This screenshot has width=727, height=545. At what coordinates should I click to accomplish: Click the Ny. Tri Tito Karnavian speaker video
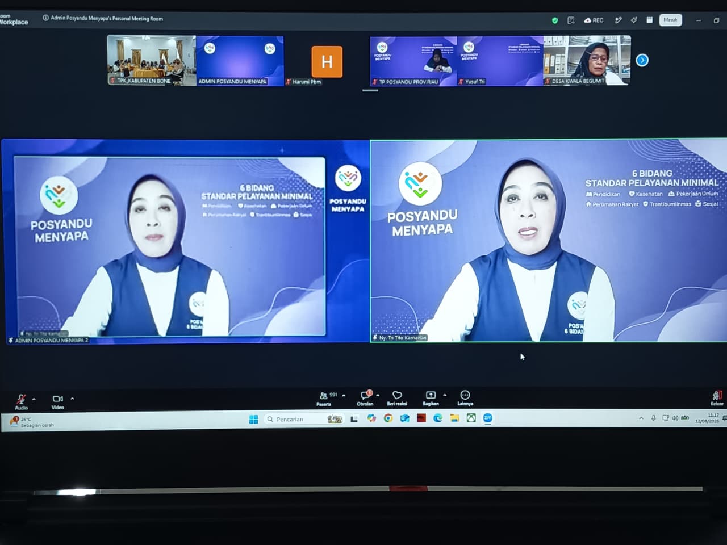pyautogui.click(x=549, y=241)
